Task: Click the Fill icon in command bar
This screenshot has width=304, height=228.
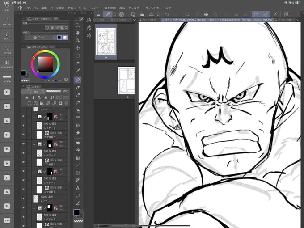Action: (x=206, y=14)
